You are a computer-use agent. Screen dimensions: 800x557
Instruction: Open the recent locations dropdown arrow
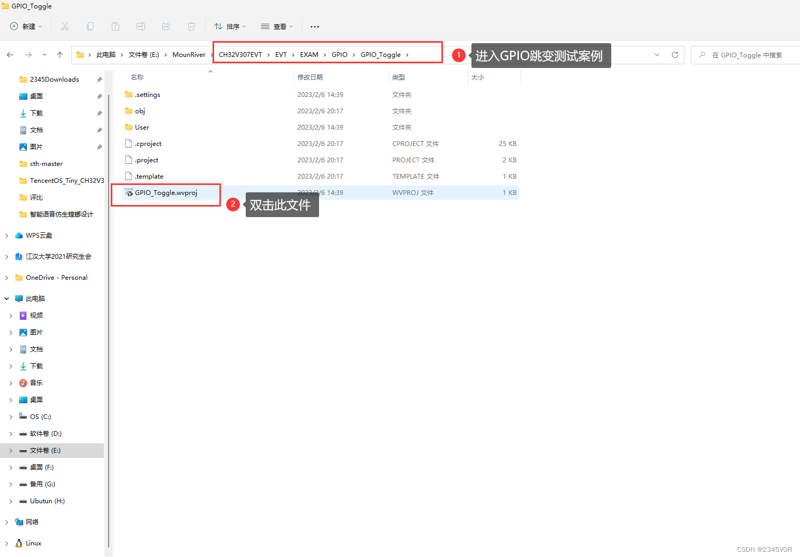[x=44, y=55]
